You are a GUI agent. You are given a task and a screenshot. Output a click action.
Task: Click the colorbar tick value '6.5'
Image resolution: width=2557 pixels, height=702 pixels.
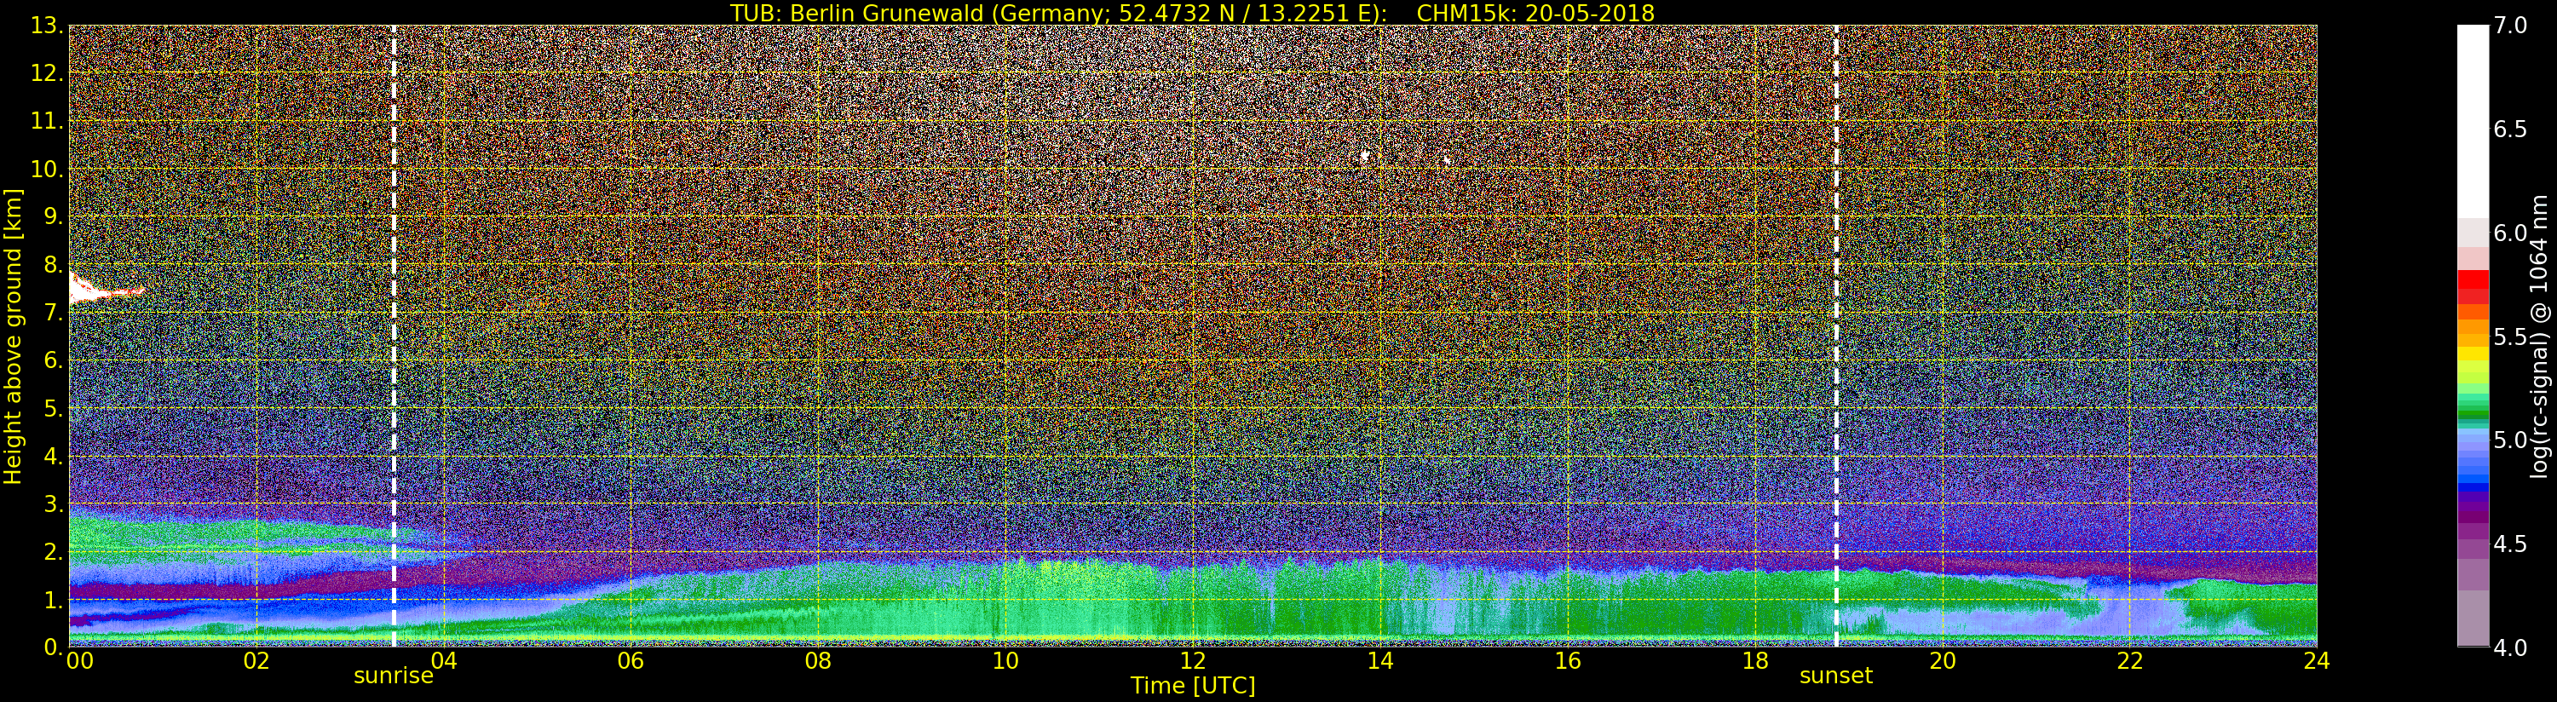tap(2509, 129)
